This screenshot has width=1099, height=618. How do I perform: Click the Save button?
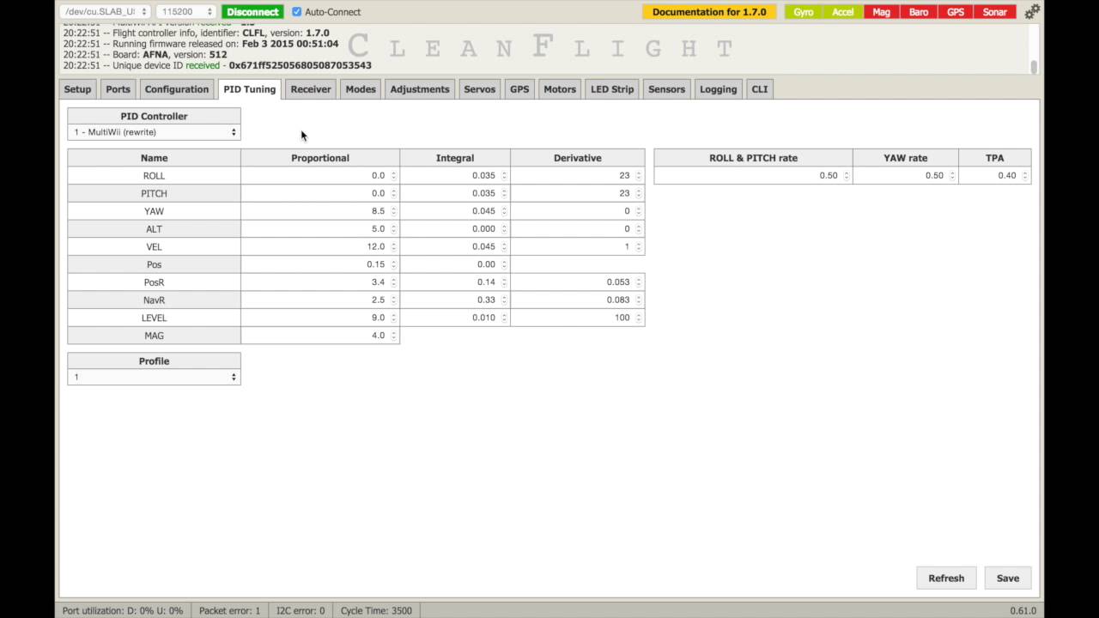coord(1008,578)
